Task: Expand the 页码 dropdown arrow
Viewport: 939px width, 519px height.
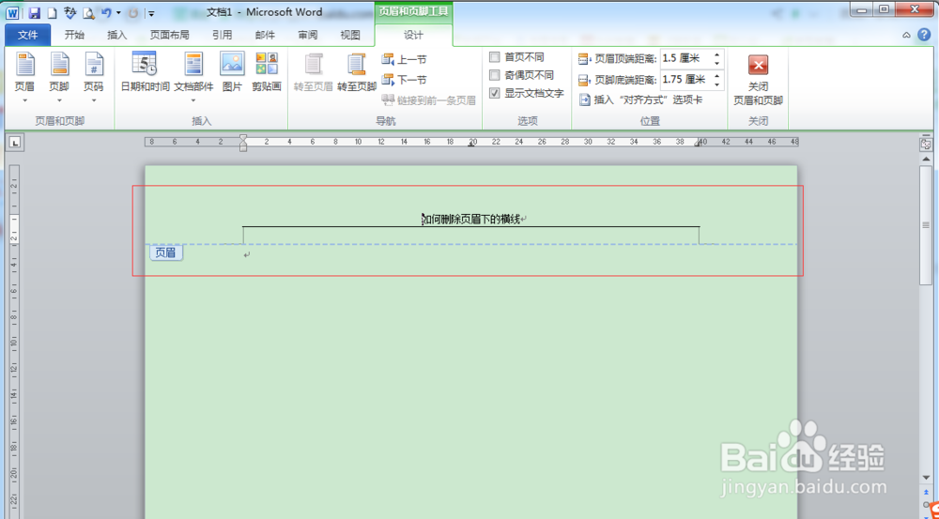Action: pyautogui.click(x=93, y=100)
